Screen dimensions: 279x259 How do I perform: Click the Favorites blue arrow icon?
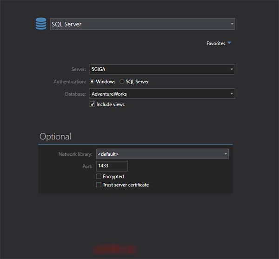[229, 43]
